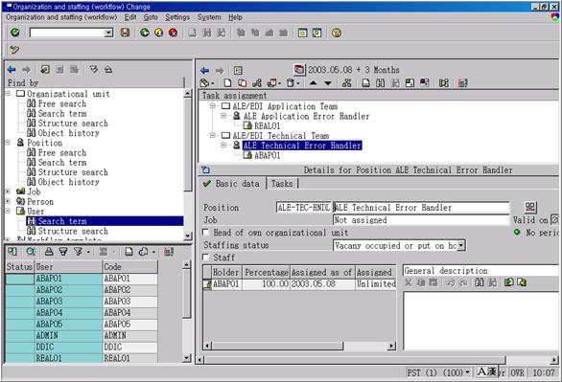Select ALE Application Error Handler position
Image resolution: width=562 pixels, height=382 pixels.
(x=307, y=116)
